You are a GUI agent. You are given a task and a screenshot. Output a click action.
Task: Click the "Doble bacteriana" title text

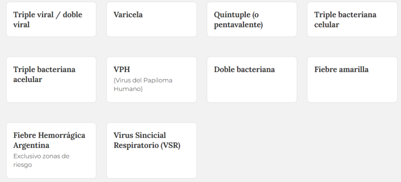(244, 69)
